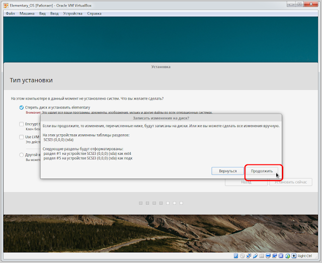This screenshot has width=322, height=263.
Task: Click the Назад button behind the dialog
Action: point(246,182)
